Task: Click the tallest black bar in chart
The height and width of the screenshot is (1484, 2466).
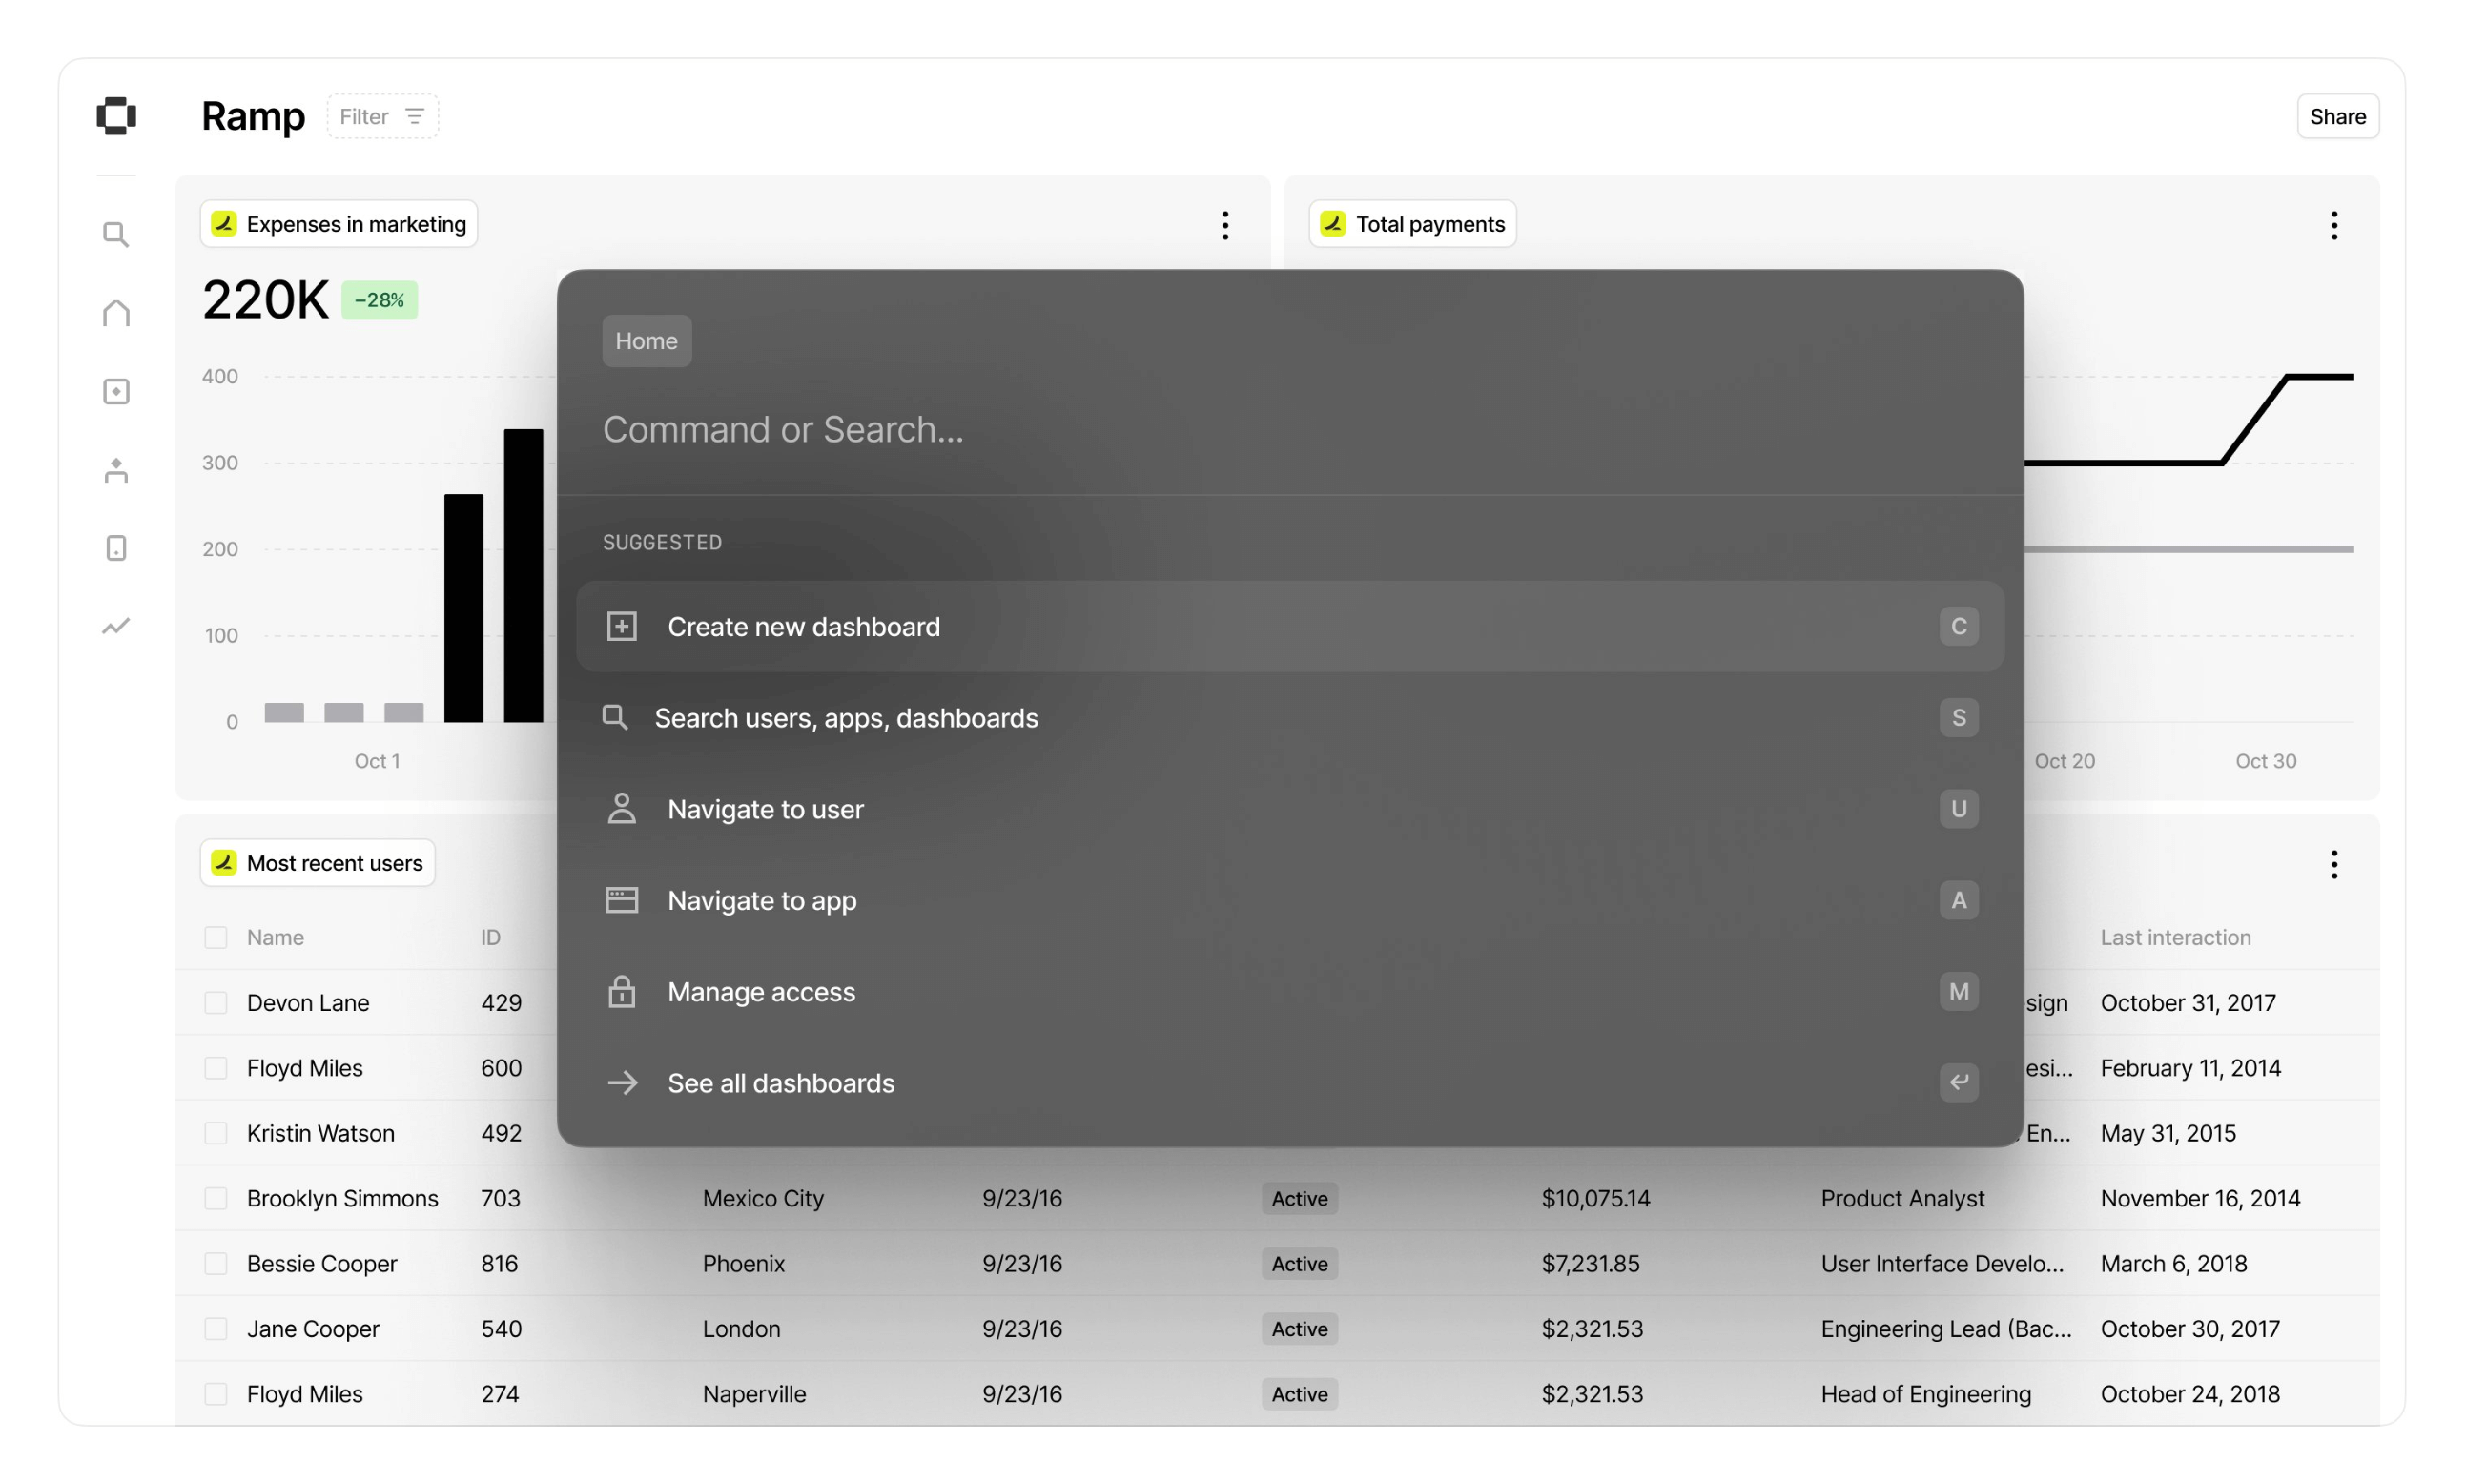Action: pos(523,575)
